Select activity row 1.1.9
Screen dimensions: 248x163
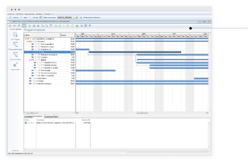click(49, 73)
